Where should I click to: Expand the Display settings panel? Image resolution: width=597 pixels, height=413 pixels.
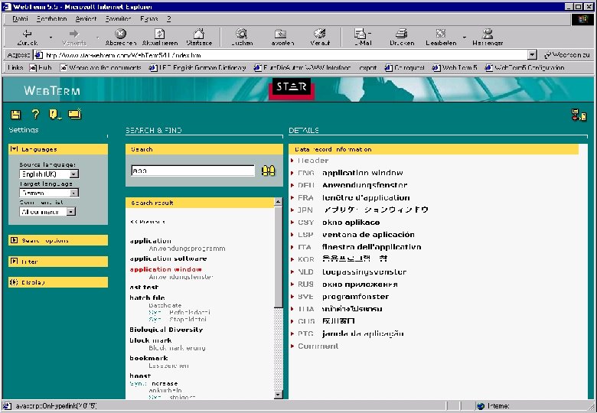tap(14, 282)
